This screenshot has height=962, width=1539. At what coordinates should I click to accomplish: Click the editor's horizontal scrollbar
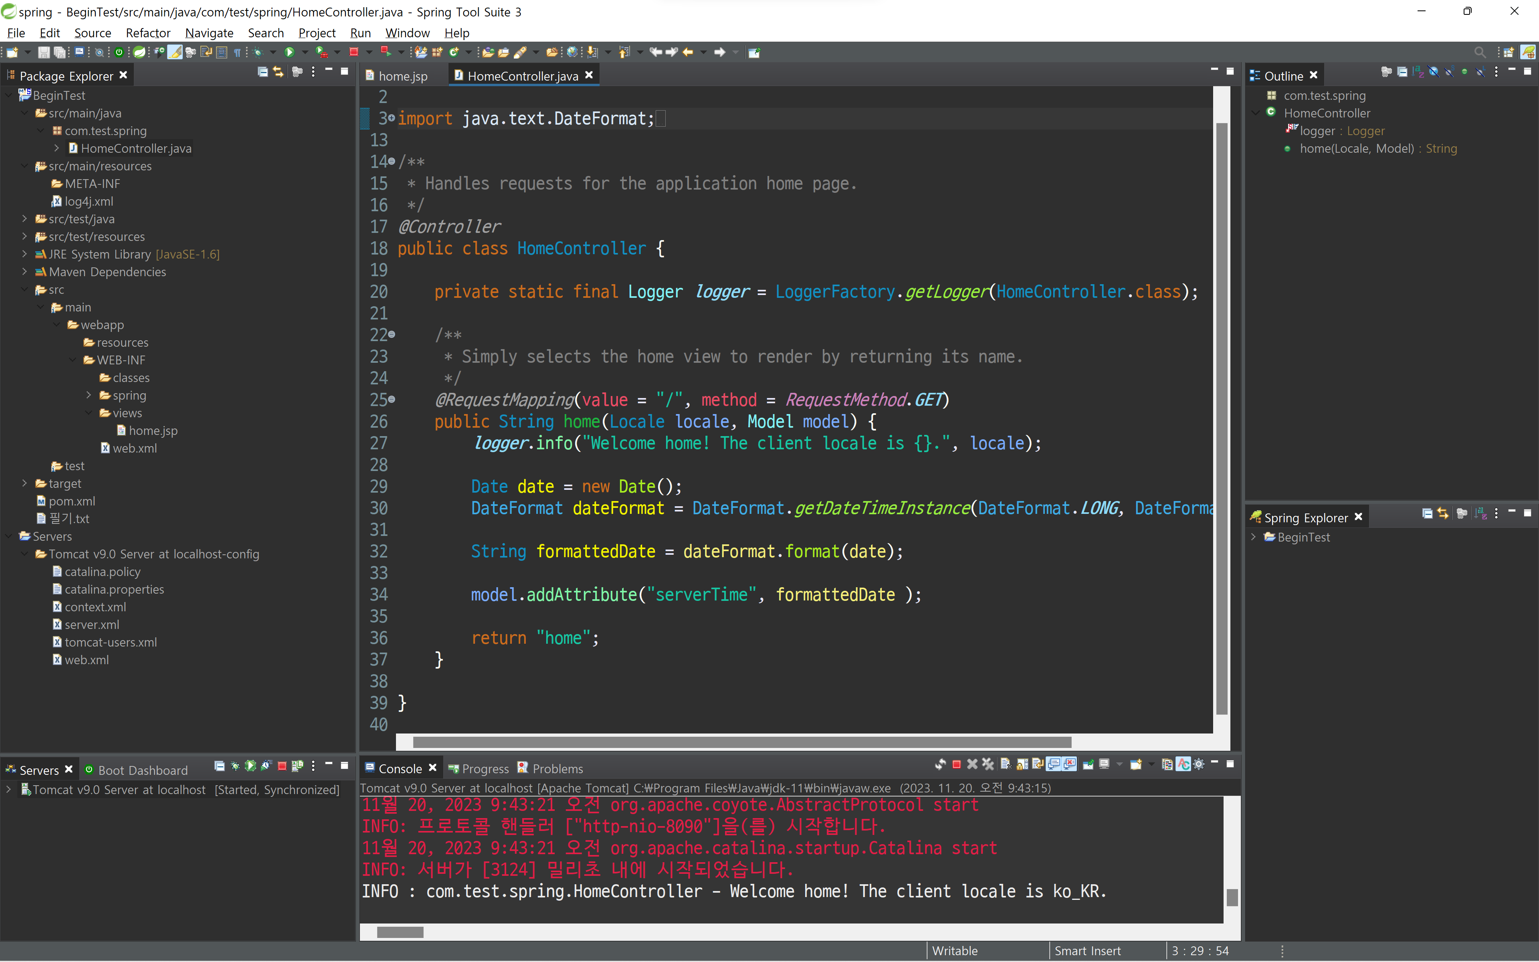pos(741,742)
